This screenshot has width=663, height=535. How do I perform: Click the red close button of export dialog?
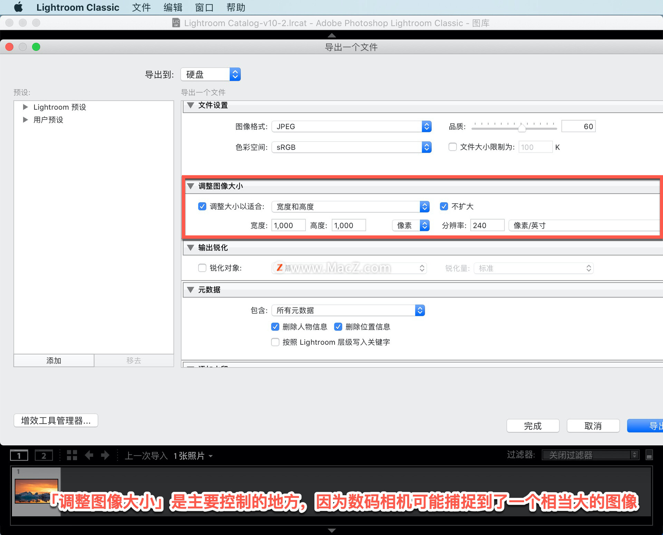[x=10, y=47]
